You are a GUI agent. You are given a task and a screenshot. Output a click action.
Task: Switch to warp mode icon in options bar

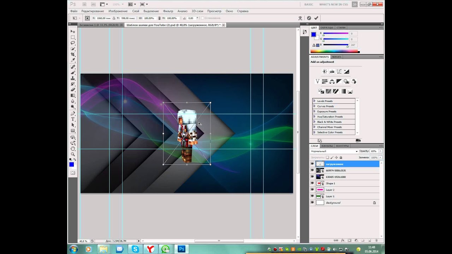click(x=300, y=18)
